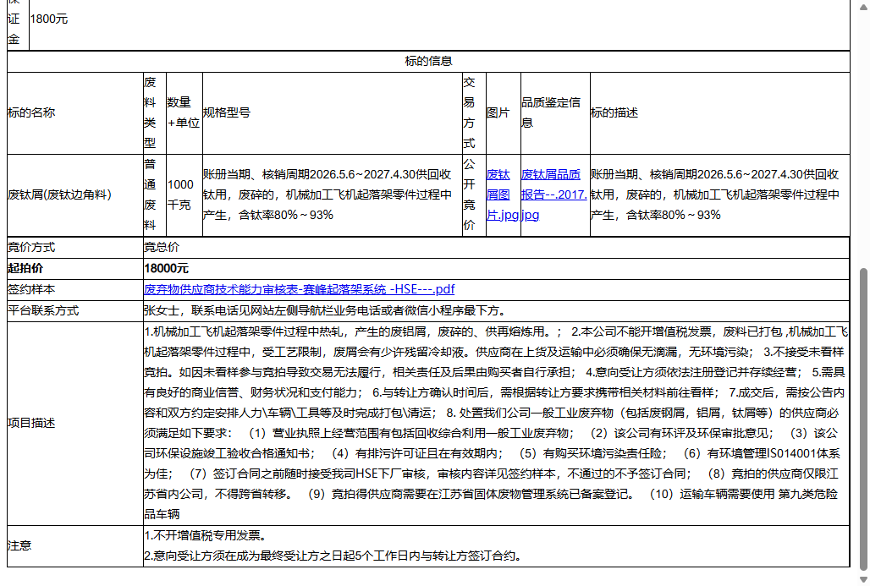870x586 pixels.
Task: Click the scrollbar up arrow
Action: (x=863, y=6)
